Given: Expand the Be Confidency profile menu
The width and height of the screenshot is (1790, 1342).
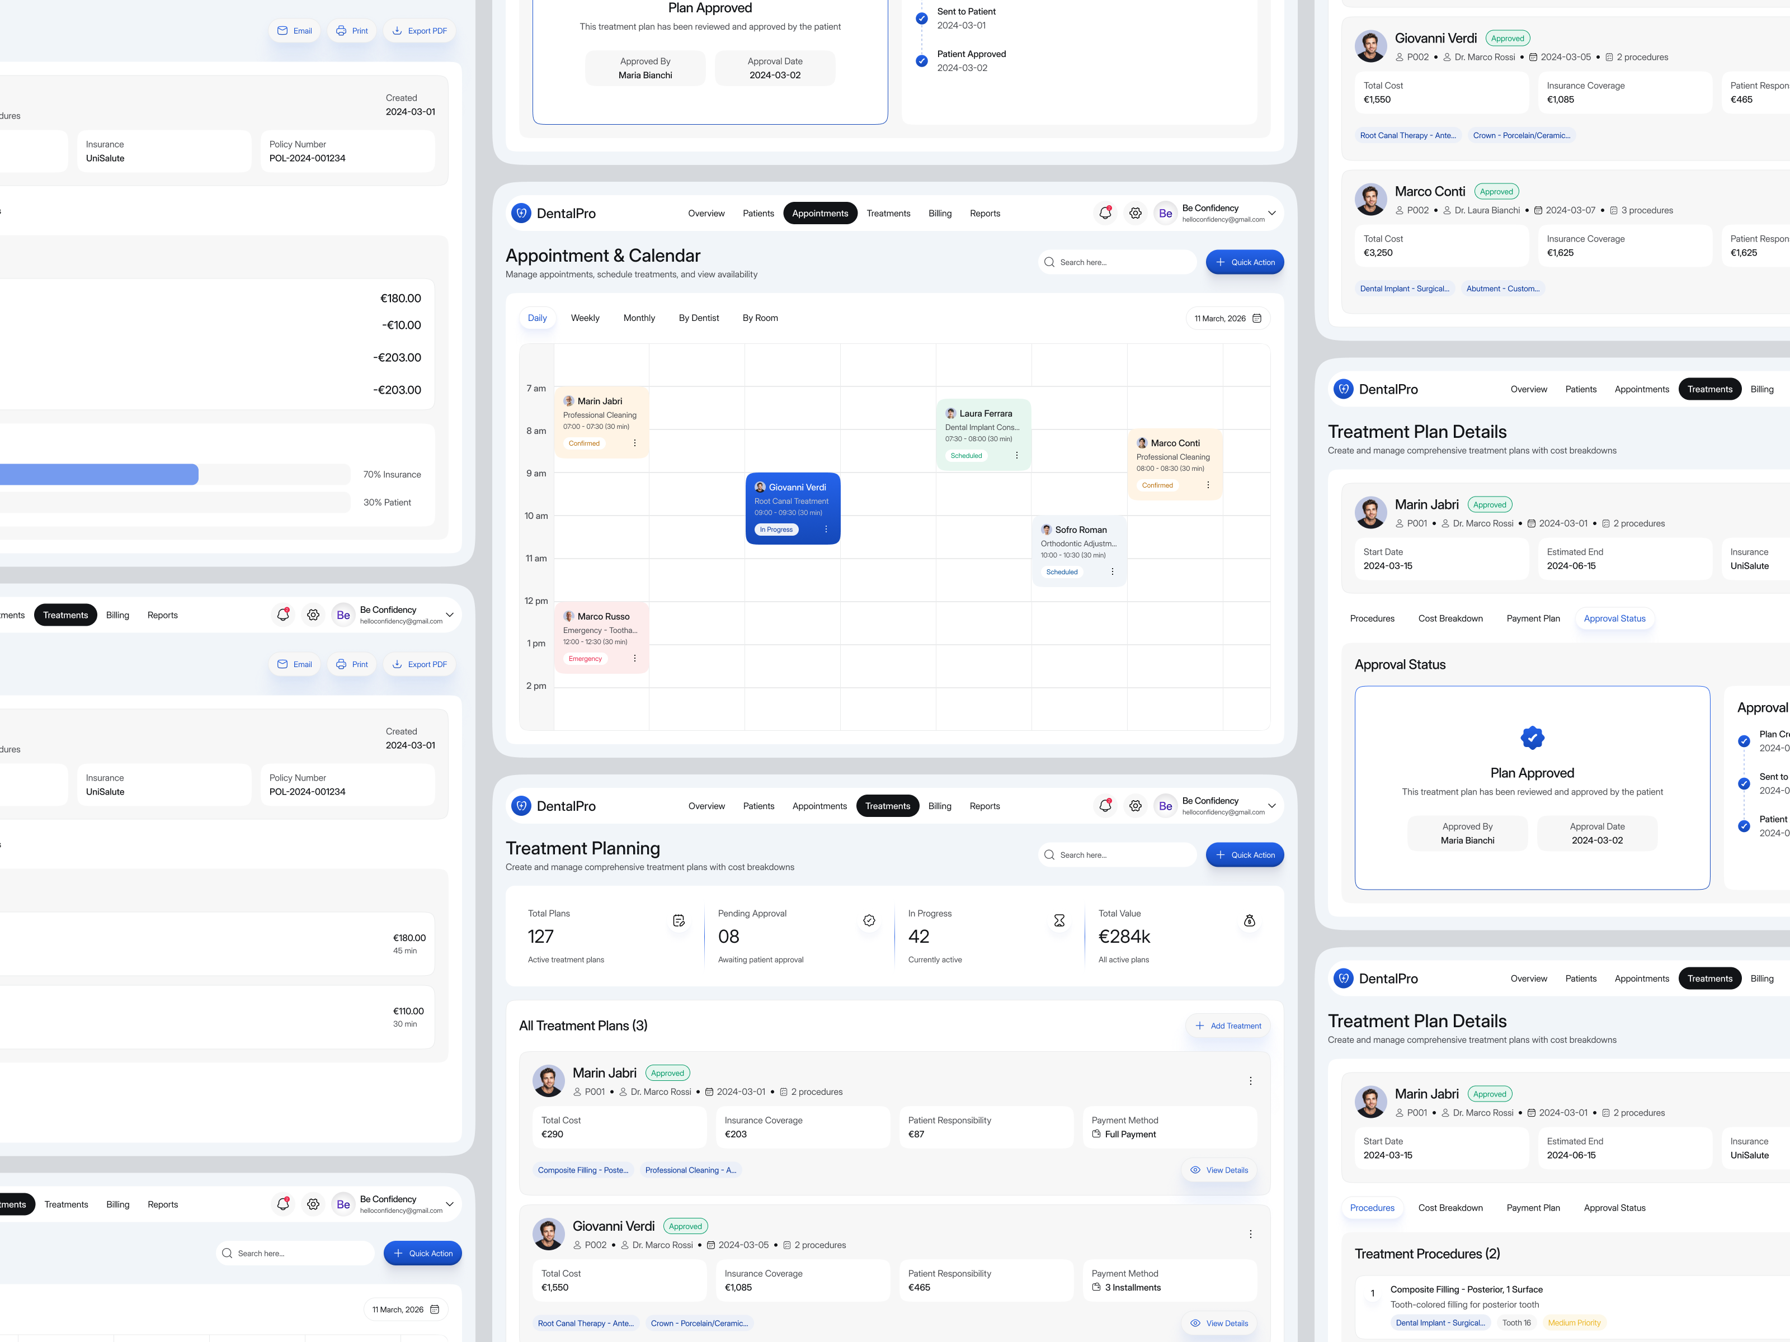Looking at the screenshot, I should [x=1271, y=212].
